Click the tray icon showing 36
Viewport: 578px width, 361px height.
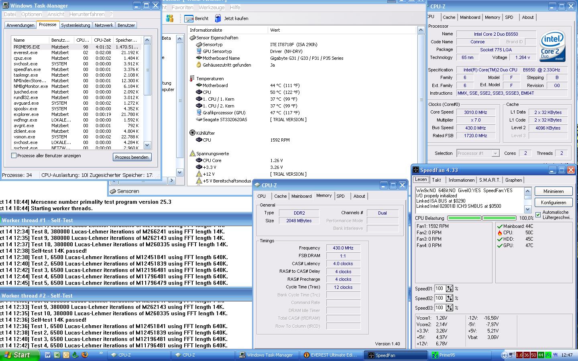(x=527, y=355)
